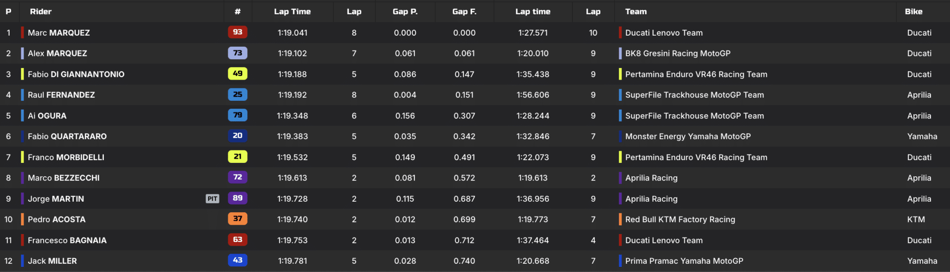Click orange color bar beside Red Bull KTM
The width and height of the screenshot is (950, 272).
tap(620, 219)
